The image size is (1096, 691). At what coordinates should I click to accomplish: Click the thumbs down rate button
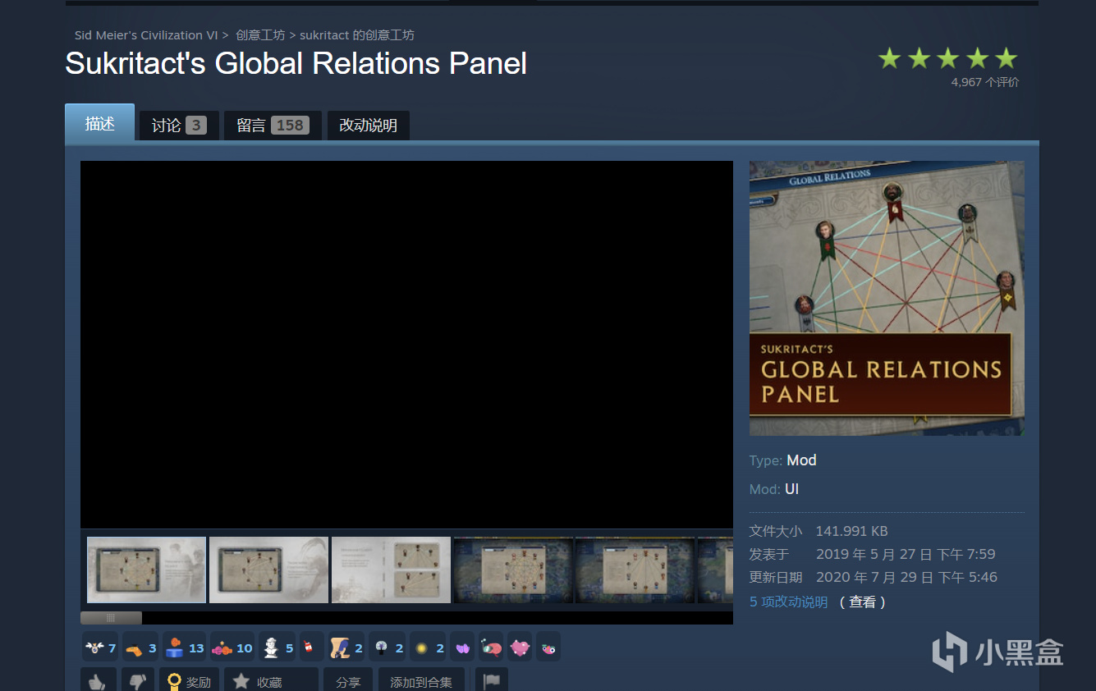138,680
